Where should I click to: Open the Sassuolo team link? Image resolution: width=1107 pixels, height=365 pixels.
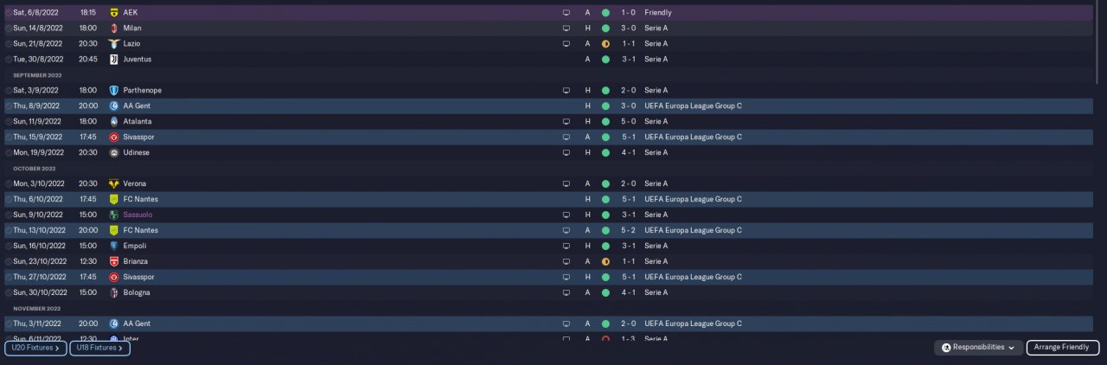click(140, 215)
